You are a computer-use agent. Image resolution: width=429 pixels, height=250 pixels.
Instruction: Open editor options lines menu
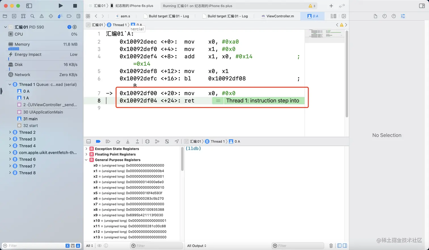pyautogui.click(x=333, y=16)
